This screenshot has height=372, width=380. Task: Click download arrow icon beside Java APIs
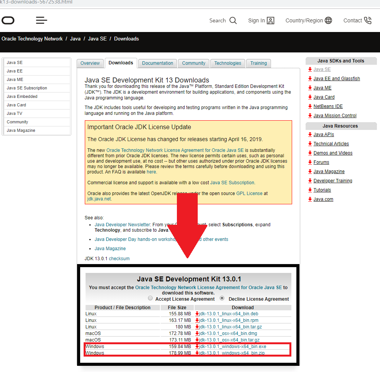coord(310,135)
